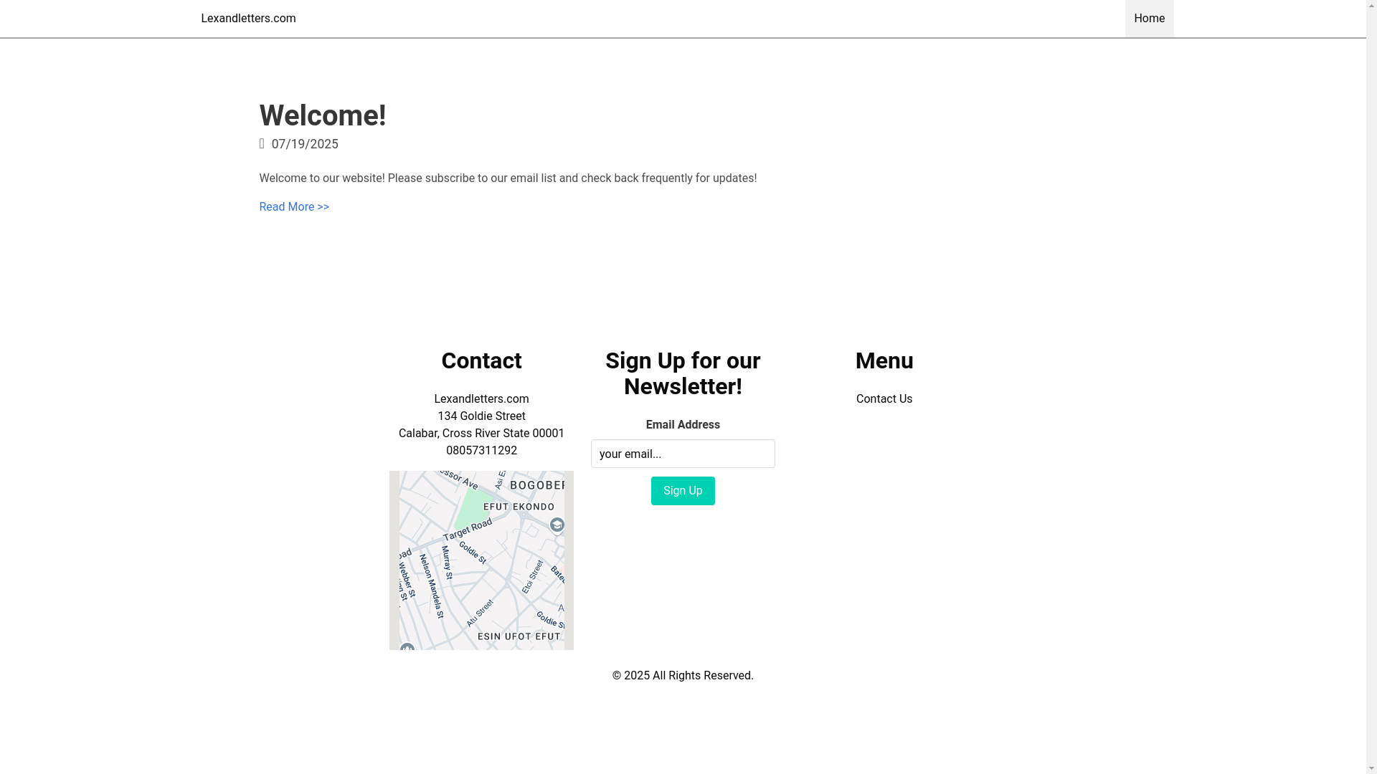The image size is (1377, 774).
Task: Click the welcome post description paragraph
Action: [508, 178]
